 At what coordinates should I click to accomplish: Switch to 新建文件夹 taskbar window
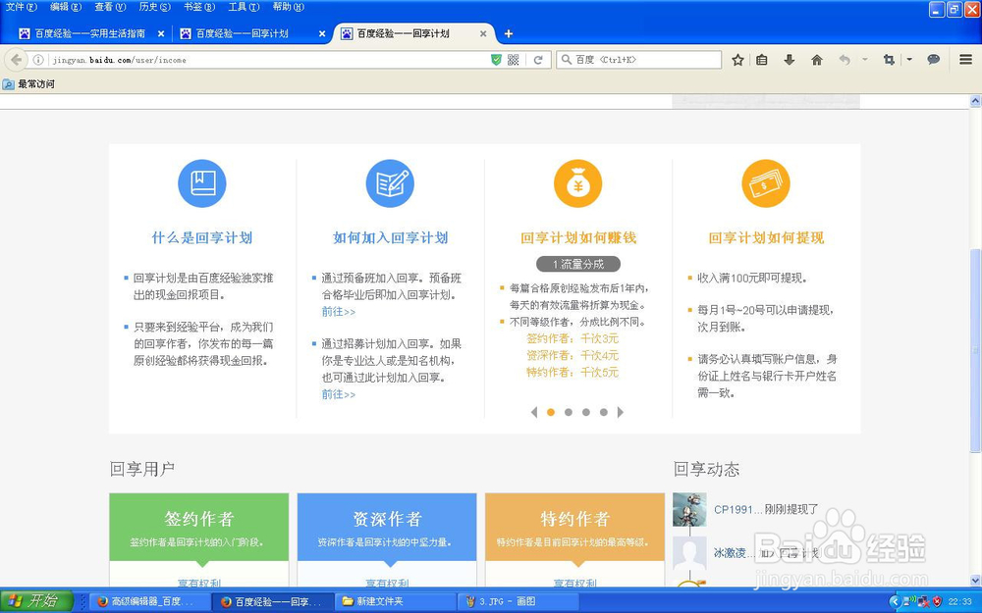394,602
